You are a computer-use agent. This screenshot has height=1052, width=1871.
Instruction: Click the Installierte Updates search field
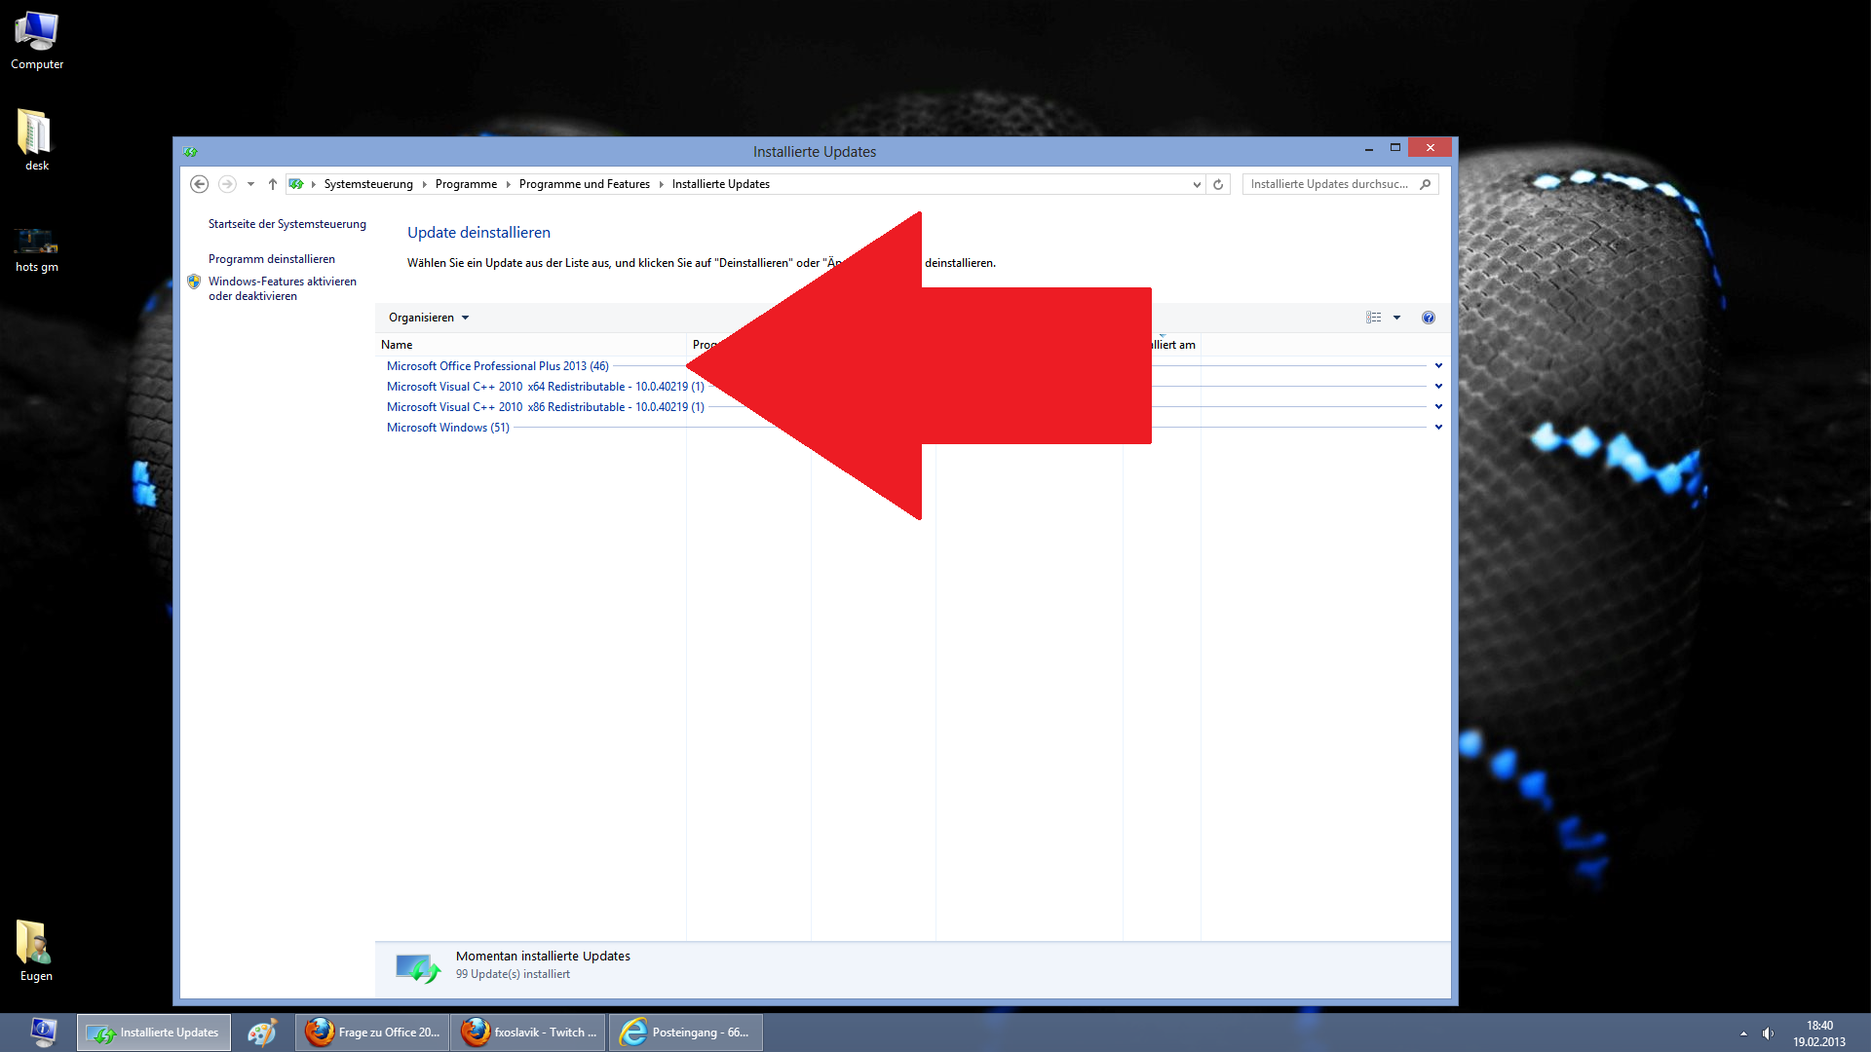[x=1329, y=184]
